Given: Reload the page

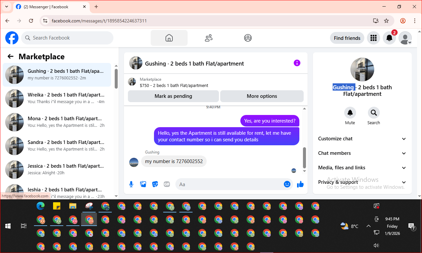Looking at the screenshot, I should 31,21.
